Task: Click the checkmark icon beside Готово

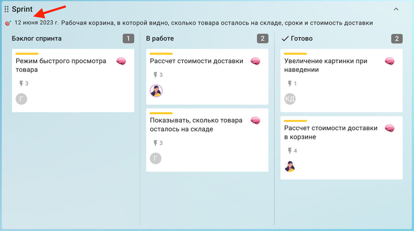Action: tap(285, 39)
